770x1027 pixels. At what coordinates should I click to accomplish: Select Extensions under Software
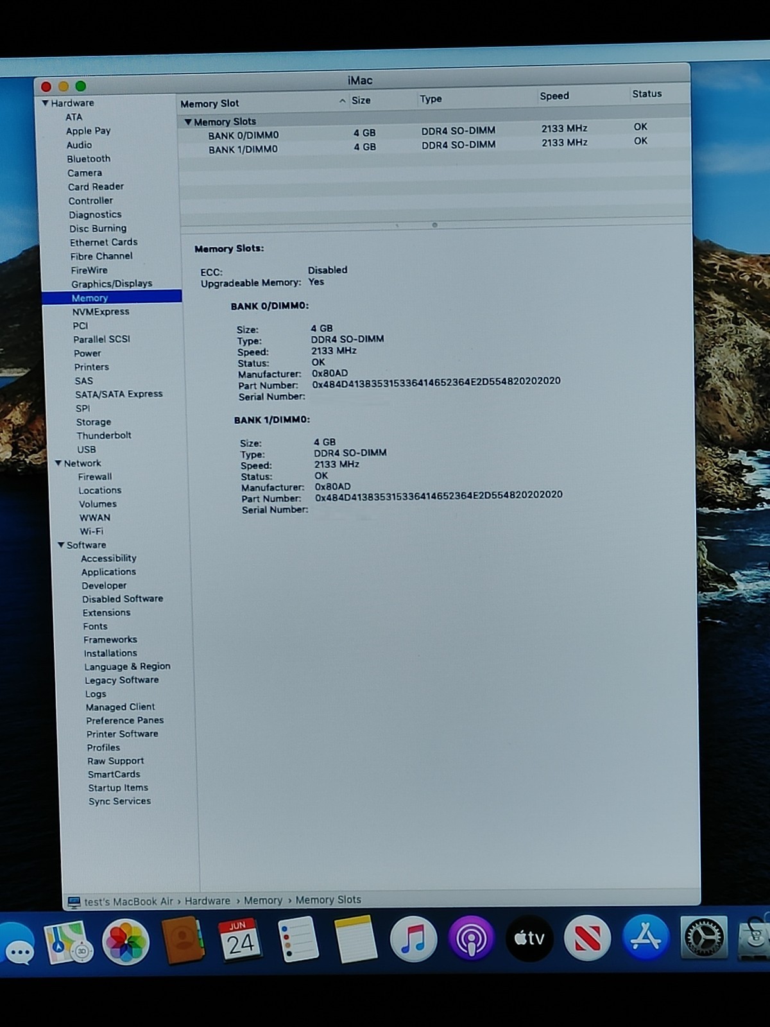[x=107, y=612]
